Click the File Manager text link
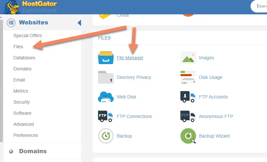 130,58
